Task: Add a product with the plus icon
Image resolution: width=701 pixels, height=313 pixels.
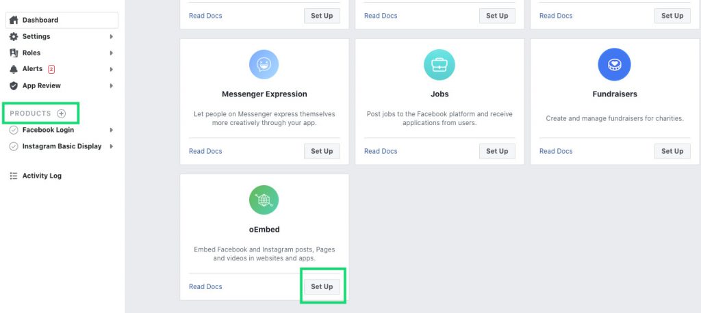Action: click(61, 113)
